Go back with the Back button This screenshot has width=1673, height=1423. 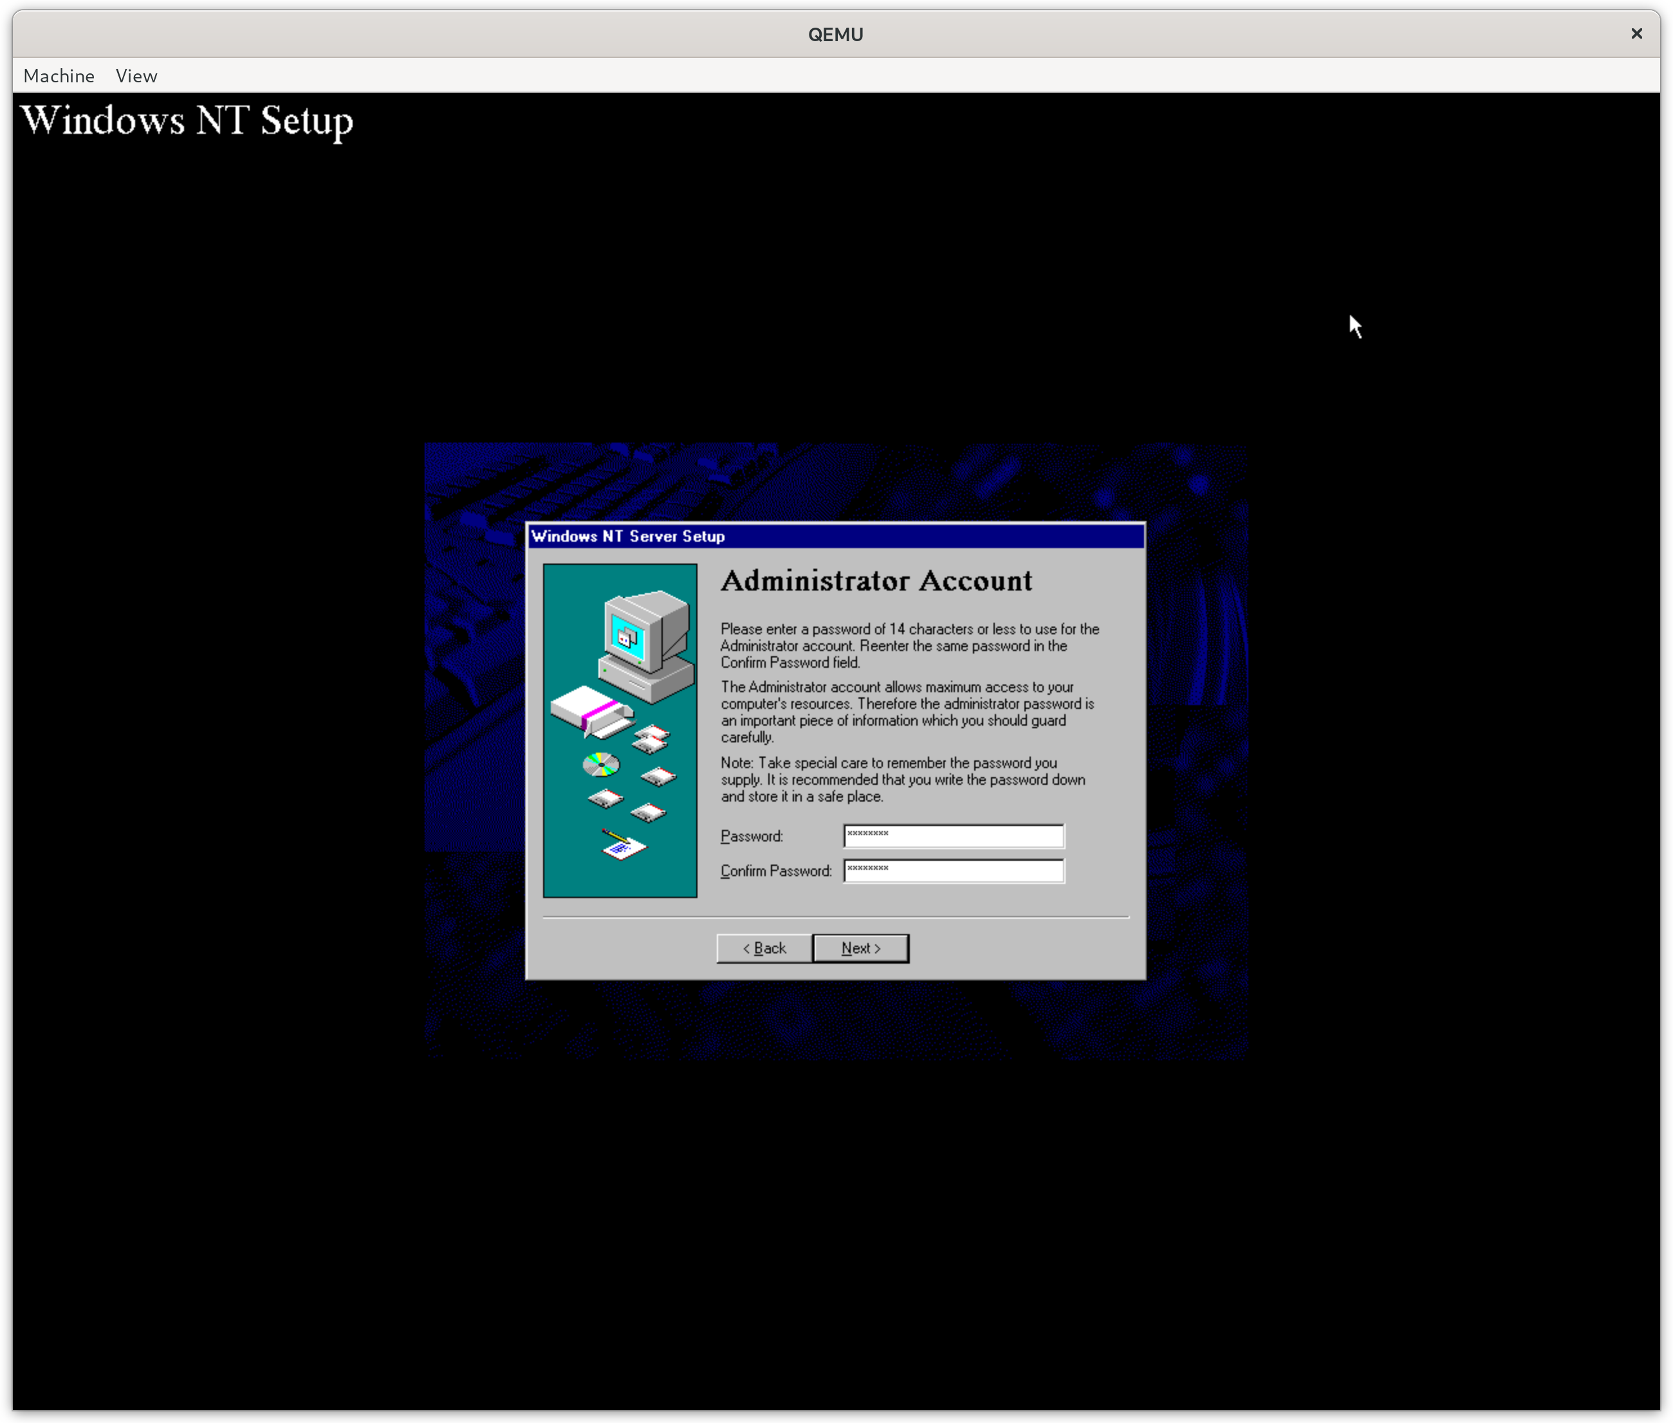(x=763, y=948)
